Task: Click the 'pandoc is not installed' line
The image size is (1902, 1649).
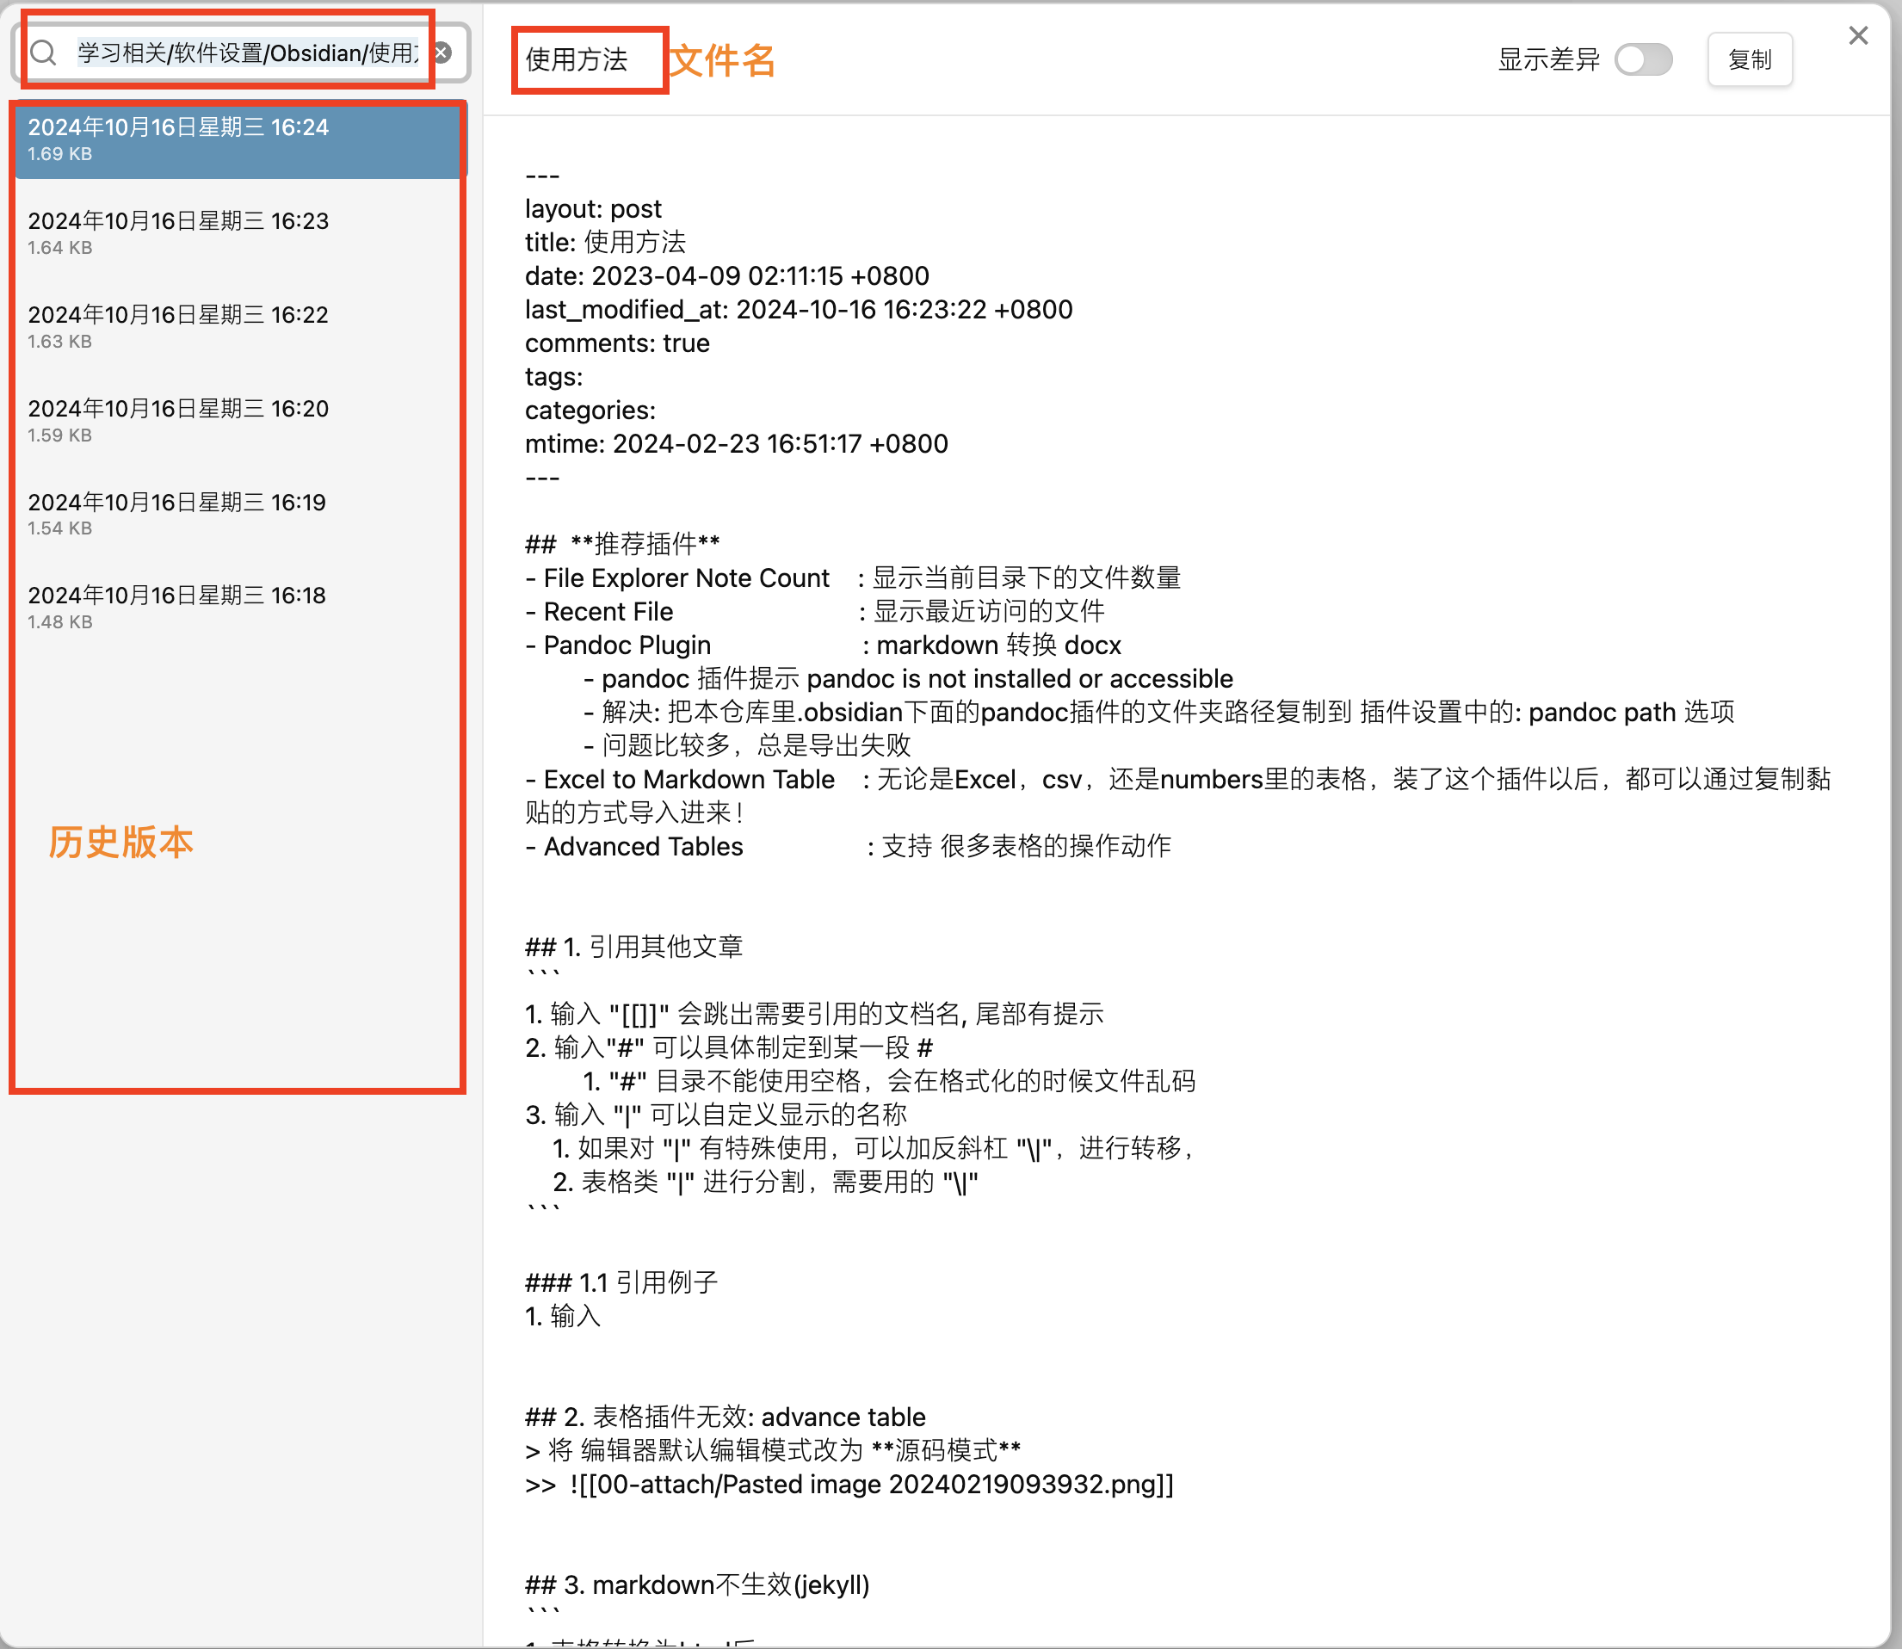Action: [908, 678]
